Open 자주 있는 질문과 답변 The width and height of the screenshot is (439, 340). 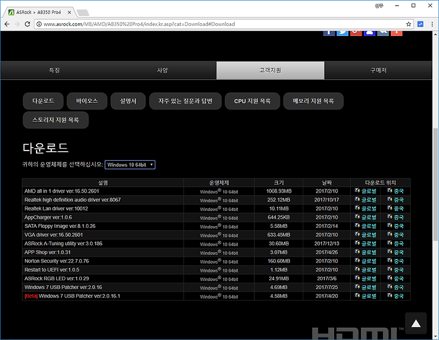185,101
